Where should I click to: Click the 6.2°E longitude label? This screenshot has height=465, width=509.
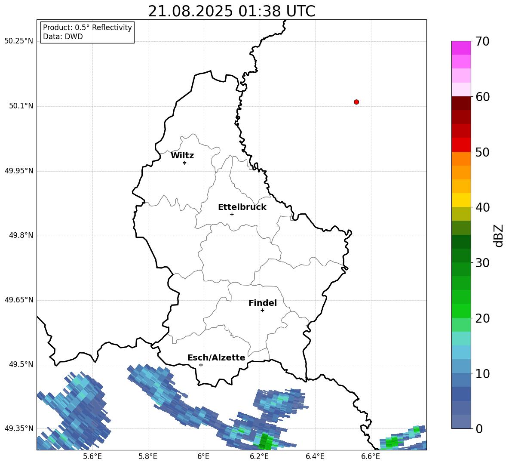pos(259,456)
